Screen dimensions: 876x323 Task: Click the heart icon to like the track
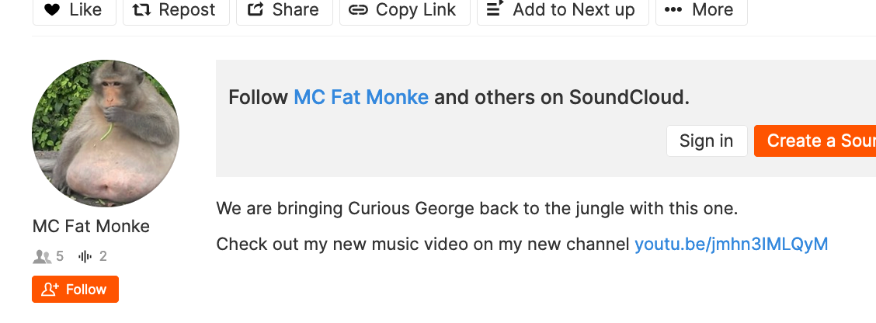click(52, 10)
